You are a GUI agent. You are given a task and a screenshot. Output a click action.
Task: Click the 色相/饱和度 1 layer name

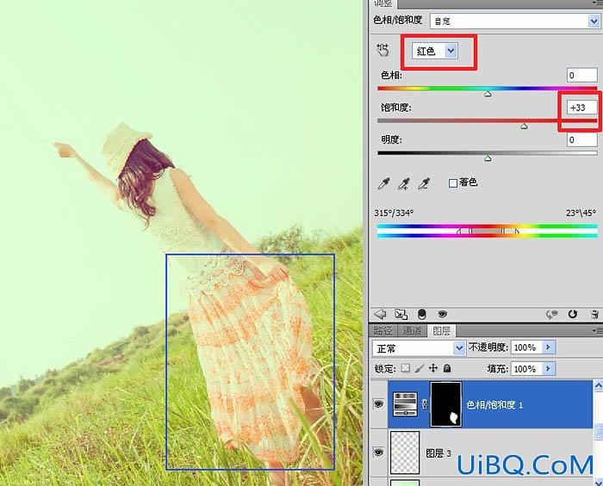494,404
